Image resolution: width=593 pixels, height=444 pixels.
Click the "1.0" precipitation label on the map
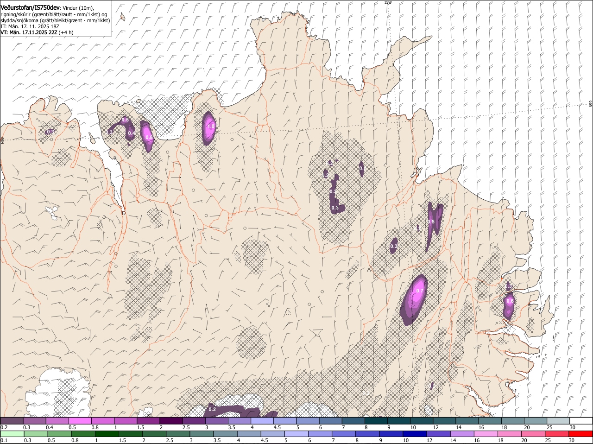(211, 126)
